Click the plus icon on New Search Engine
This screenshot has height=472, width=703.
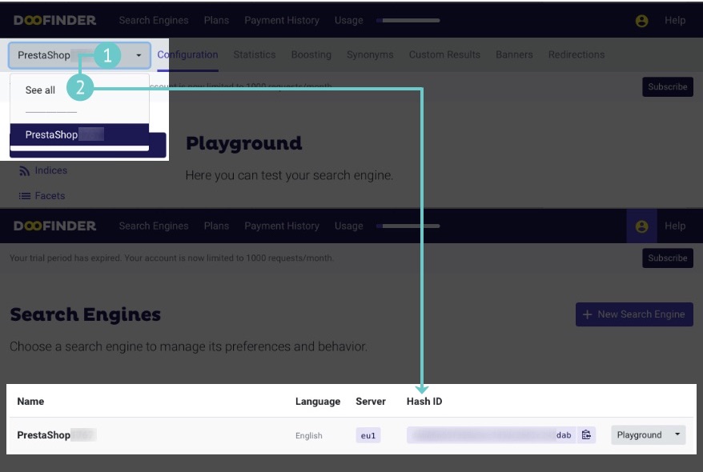588,314
